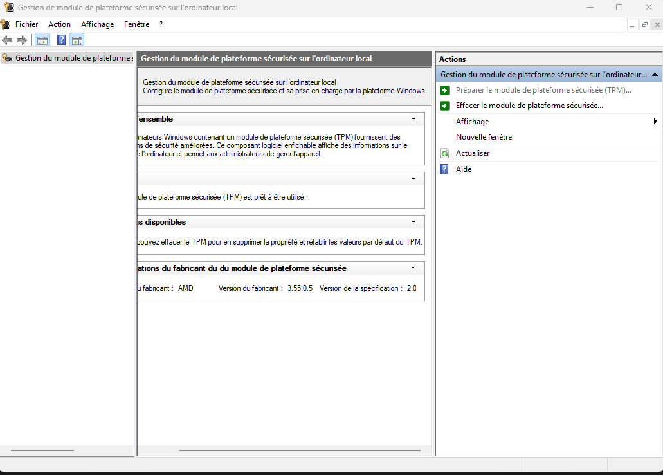Screen dimensions: 663x475
Task: Click the AMD manufacturer name text
Action: click(x=186, y=288)
